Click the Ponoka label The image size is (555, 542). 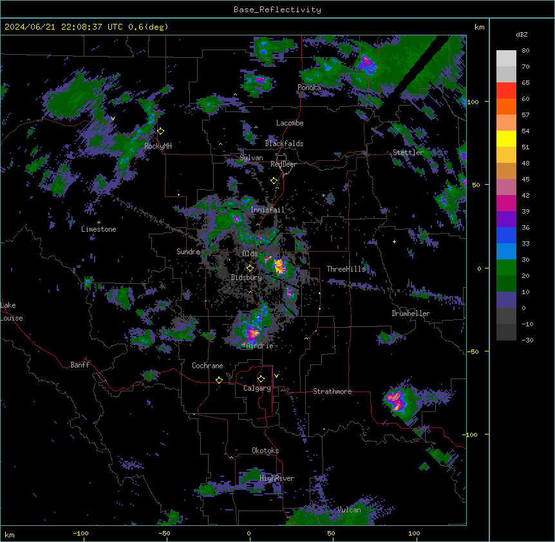pyautogui.click(x=309, y=88)
